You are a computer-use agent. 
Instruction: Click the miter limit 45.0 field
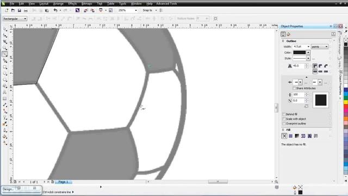coord(299,66)
